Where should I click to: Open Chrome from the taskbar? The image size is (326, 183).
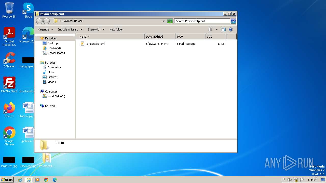[46, 180]
